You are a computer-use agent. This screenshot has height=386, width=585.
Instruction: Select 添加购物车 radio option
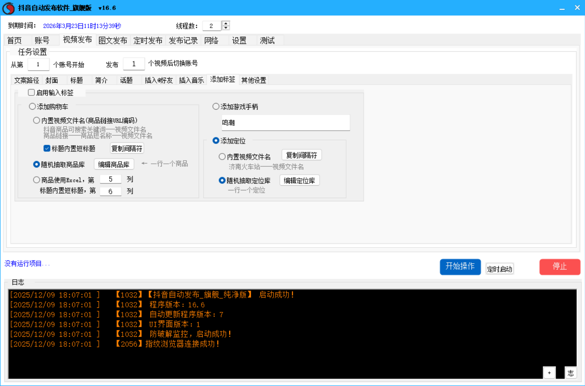pos(32,106)
